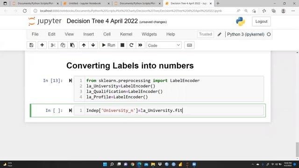Open taskbar search
Viewport: 299px width, 168px height.
[x=112, y=164]
